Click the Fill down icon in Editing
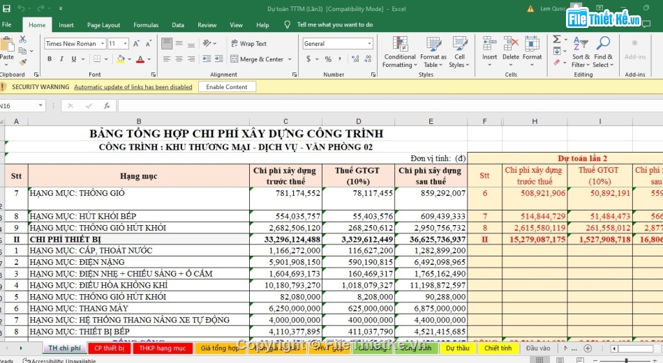Image resolution: width=663 pixels, height=363 pixels. pyautogui.click(x=557, y=51)
